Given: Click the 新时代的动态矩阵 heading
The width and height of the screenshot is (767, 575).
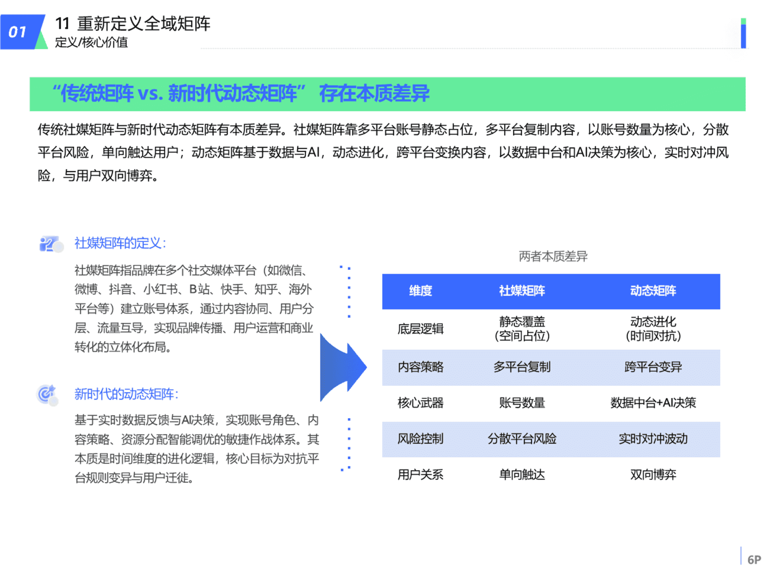Looking at the screenshot, I should (x=126, y=394).
